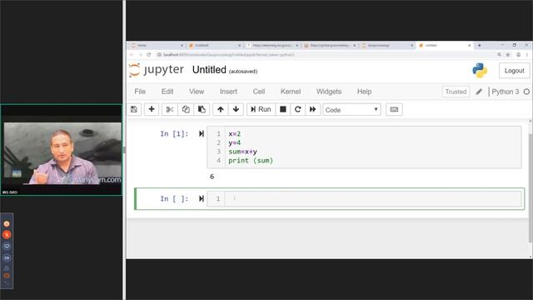
Task: Open the command palette keyboard icon
Action: (394, 109)
